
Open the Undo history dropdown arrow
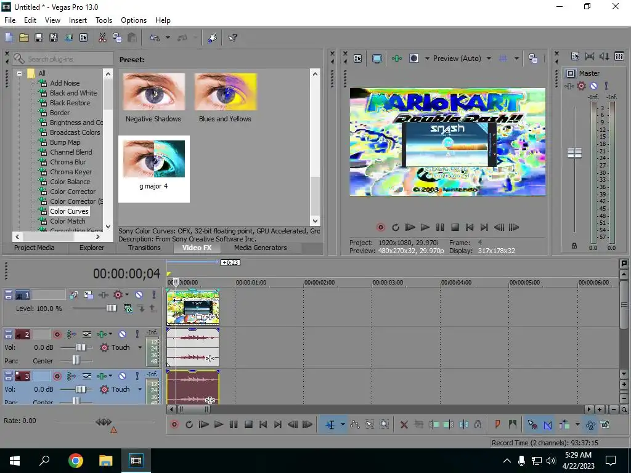click(168, 38)
